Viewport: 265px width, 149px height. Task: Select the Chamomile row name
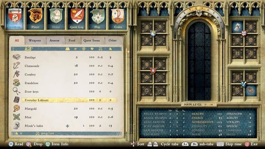(32, 66)
